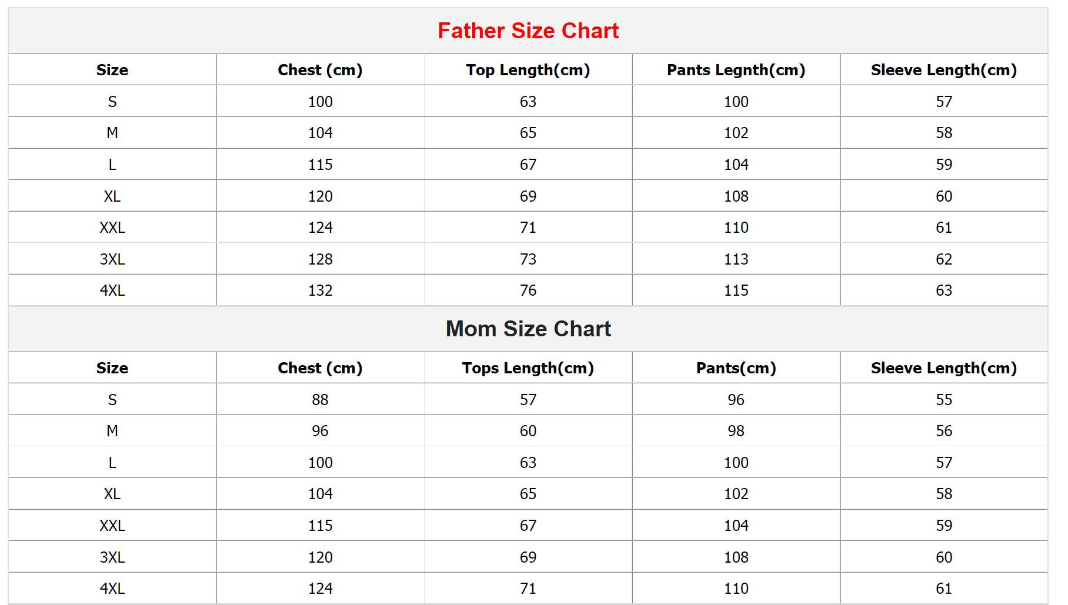This screenshot has width=1068, height=605.
Task: Click the Pants(cm) column header
Action: coord(736,368)
